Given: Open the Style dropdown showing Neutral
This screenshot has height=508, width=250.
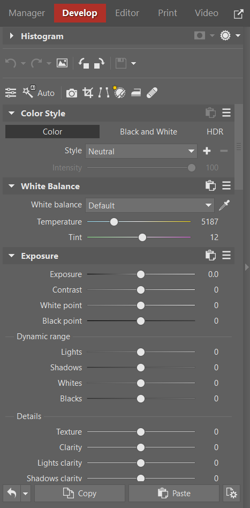Looking at the screenshot, I should click(x=141, y=151).
